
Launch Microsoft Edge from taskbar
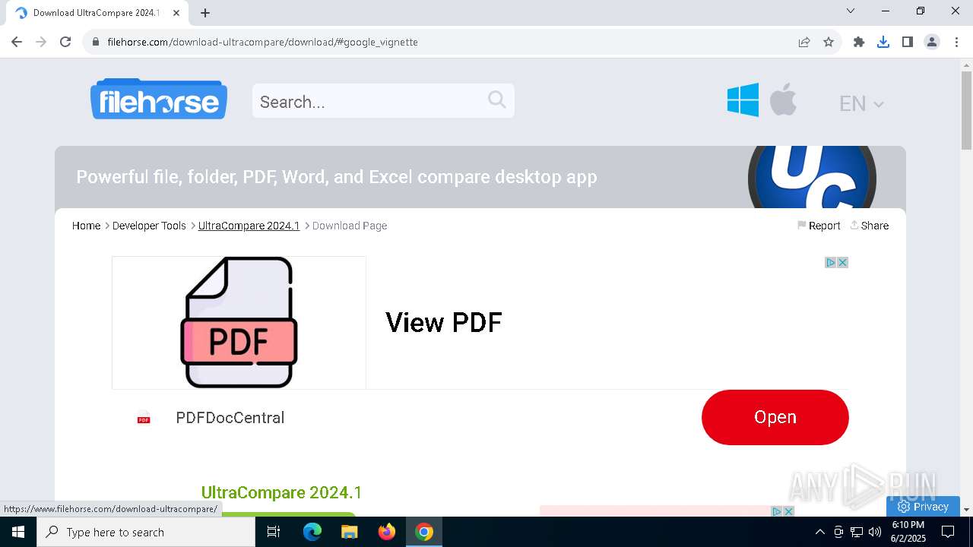pos(312,532)
